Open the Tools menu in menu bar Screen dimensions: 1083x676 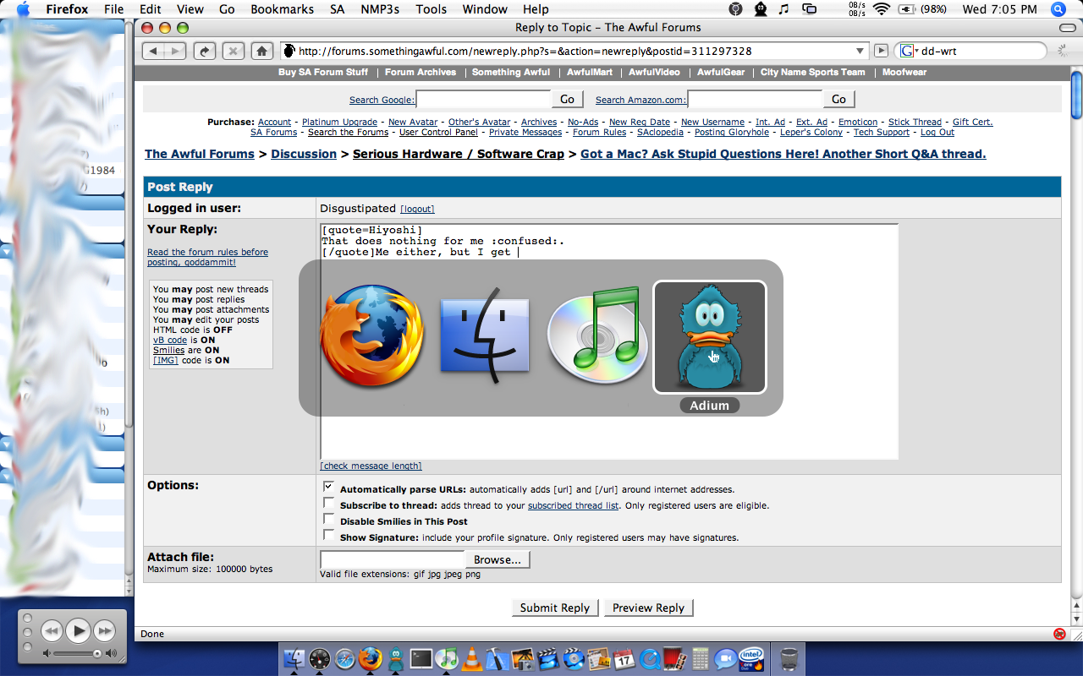[431, 9]
